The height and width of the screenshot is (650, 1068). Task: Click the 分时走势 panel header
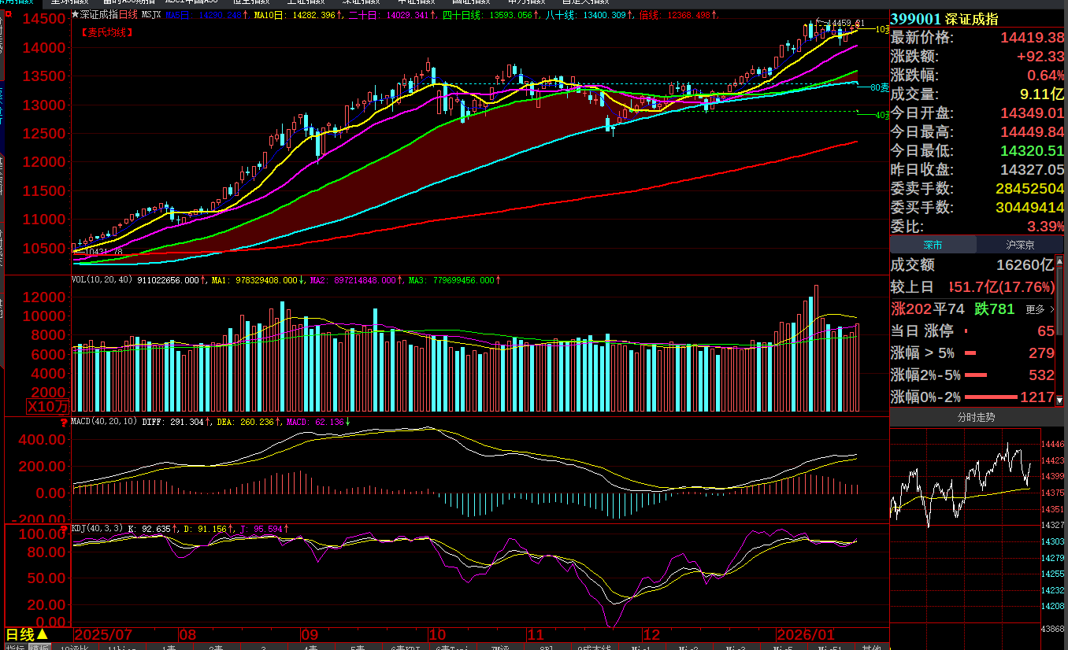pos(975,417)
